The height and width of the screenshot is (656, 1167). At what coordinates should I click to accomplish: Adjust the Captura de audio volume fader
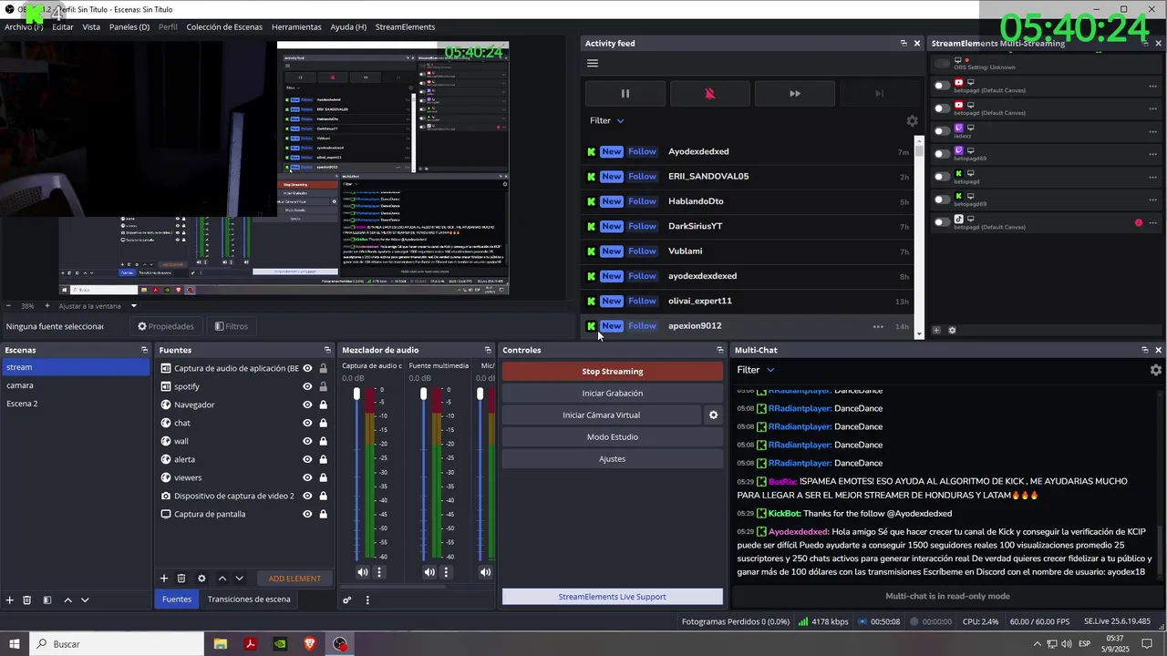coord(356,394)
